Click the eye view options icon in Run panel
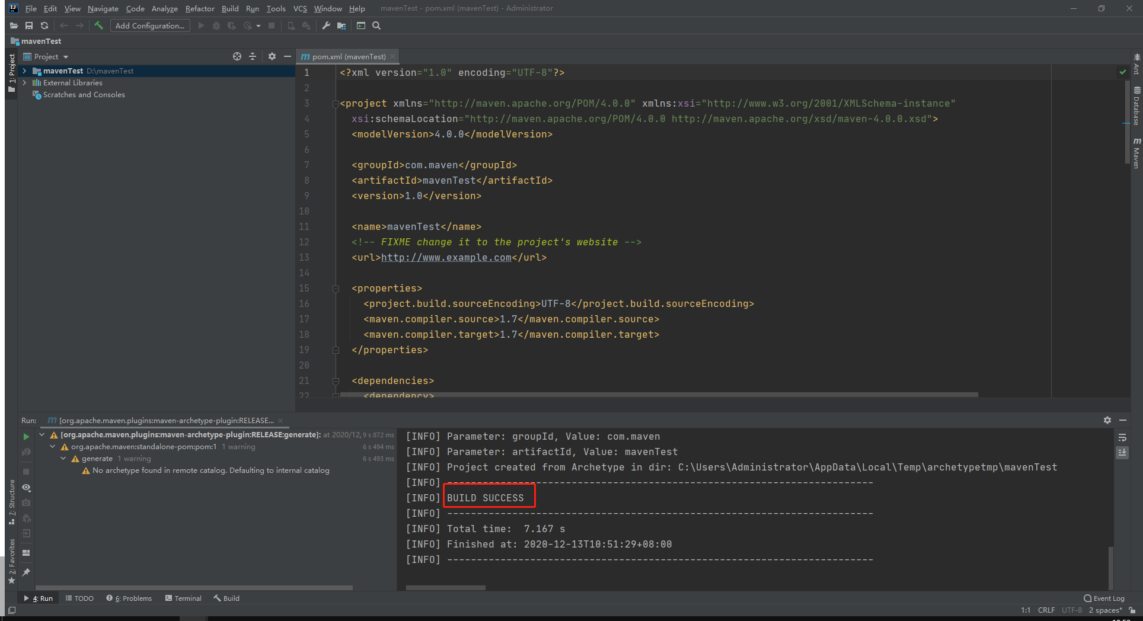The height and width of the screenshot is (621, 1143). click(x=26, y=488)
